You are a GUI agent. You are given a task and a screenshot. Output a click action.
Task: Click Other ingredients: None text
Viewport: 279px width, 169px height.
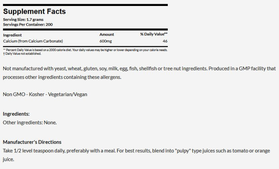click(30, 122)
